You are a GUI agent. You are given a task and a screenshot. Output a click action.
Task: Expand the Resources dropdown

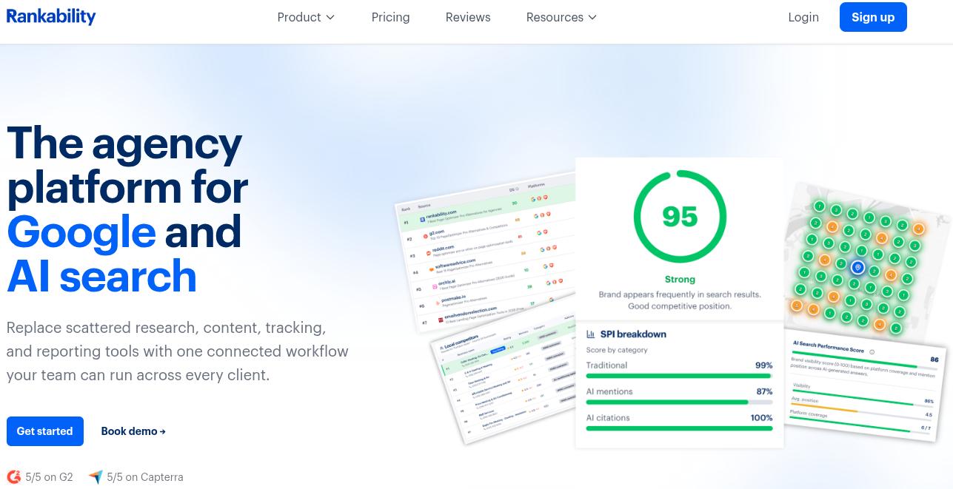click(561, 16)
